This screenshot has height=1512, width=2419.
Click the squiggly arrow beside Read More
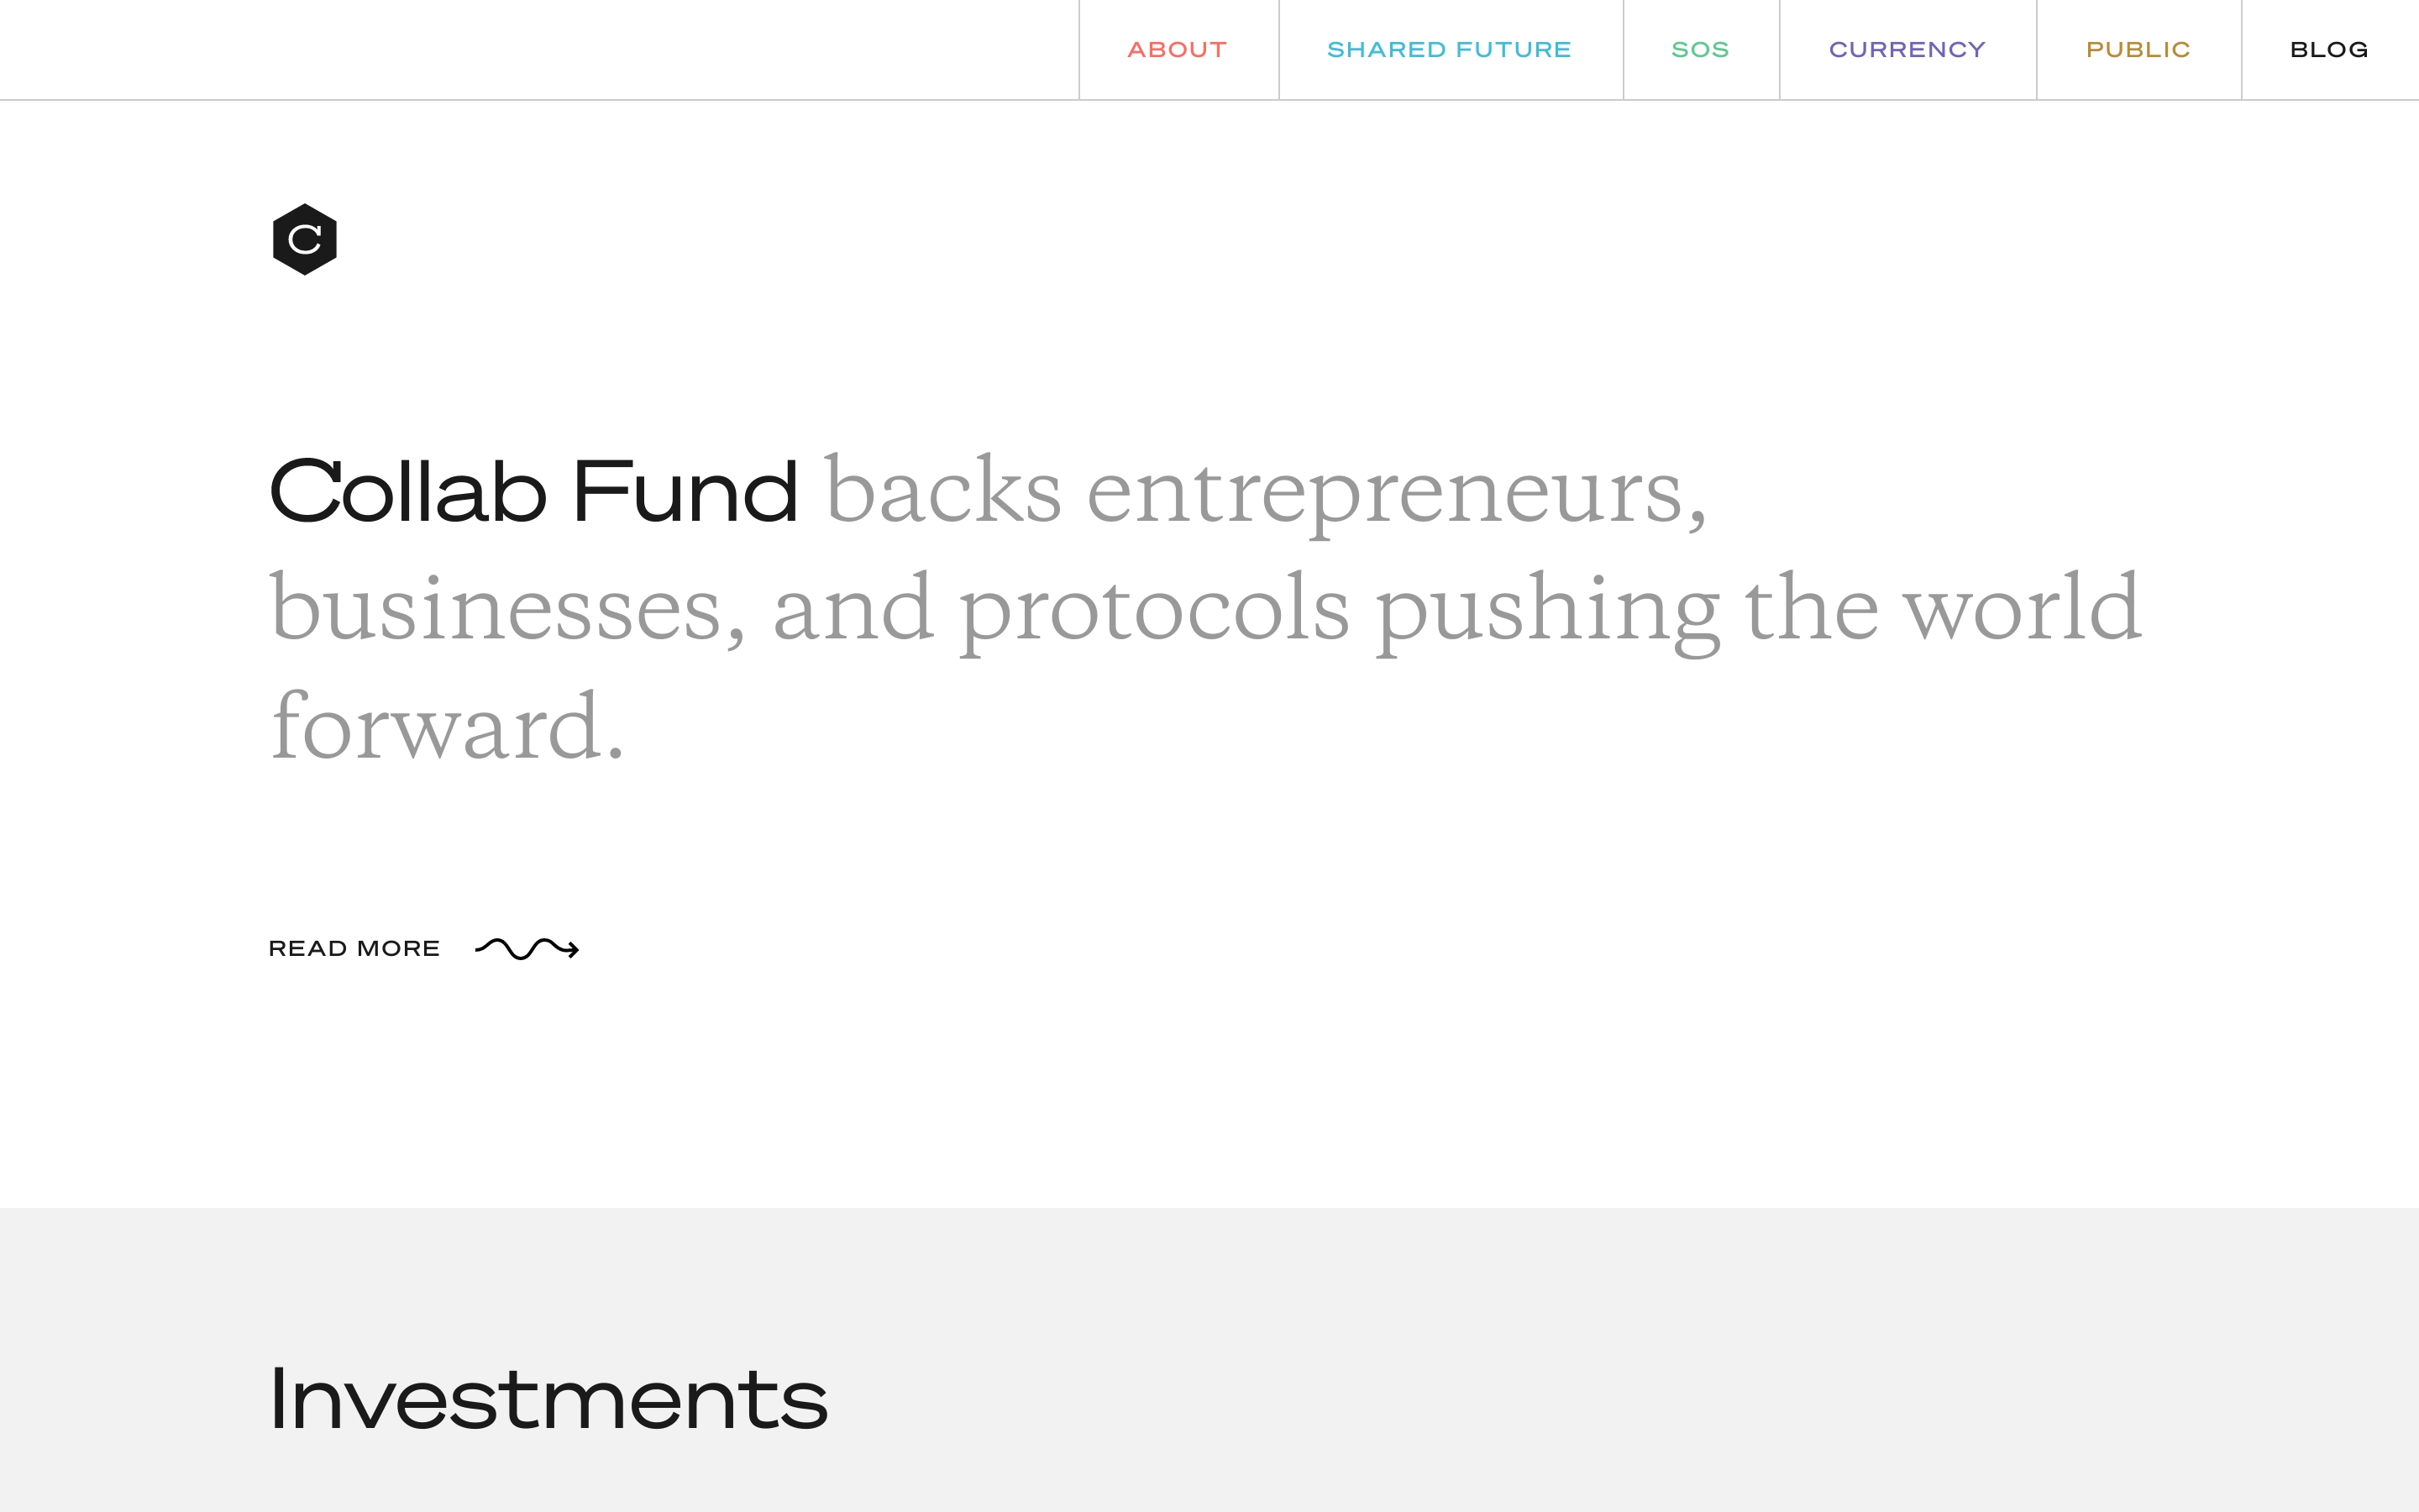click(527, 948)
